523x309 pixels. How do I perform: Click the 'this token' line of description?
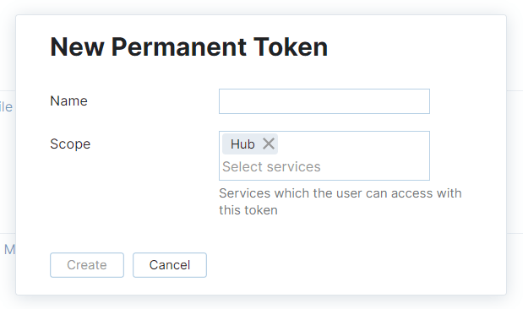(x=248, y=210)
